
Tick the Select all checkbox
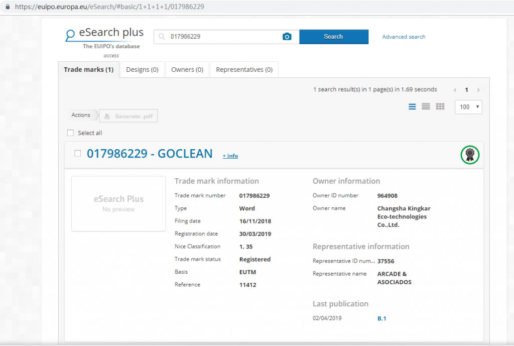click(70, 133)
